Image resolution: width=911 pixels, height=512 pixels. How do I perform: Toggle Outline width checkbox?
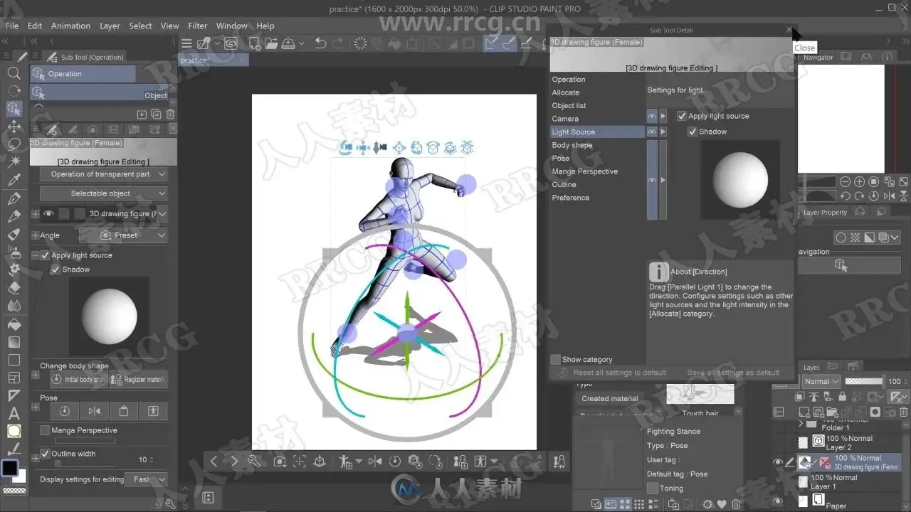(45, 454)
